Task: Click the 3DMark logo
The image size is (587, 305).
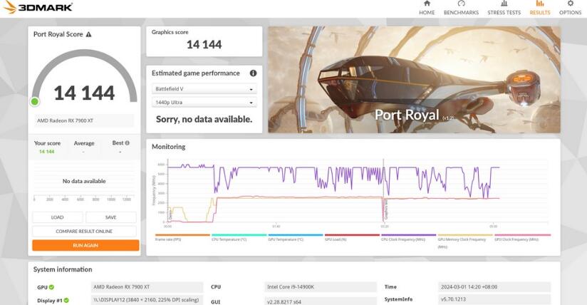Action: (38, 6)
